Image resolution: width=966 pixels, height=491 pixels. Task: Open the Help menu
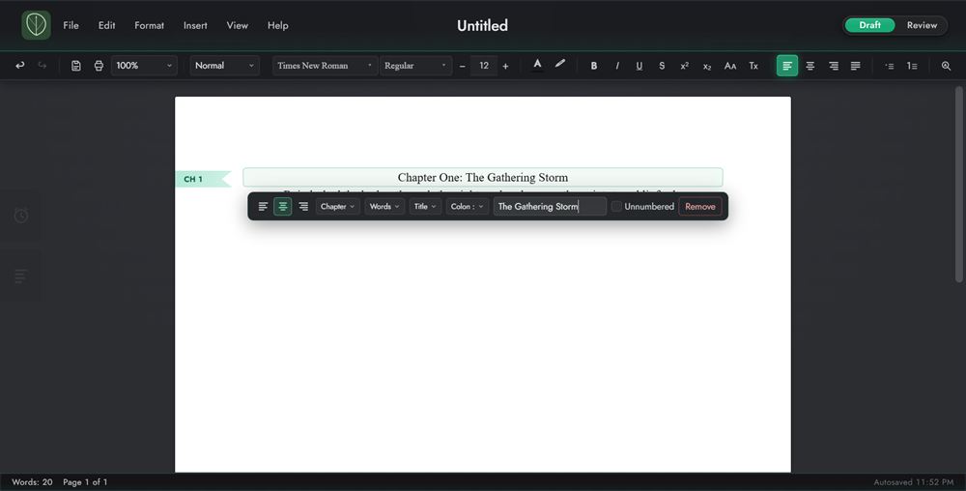pos(278,25)
